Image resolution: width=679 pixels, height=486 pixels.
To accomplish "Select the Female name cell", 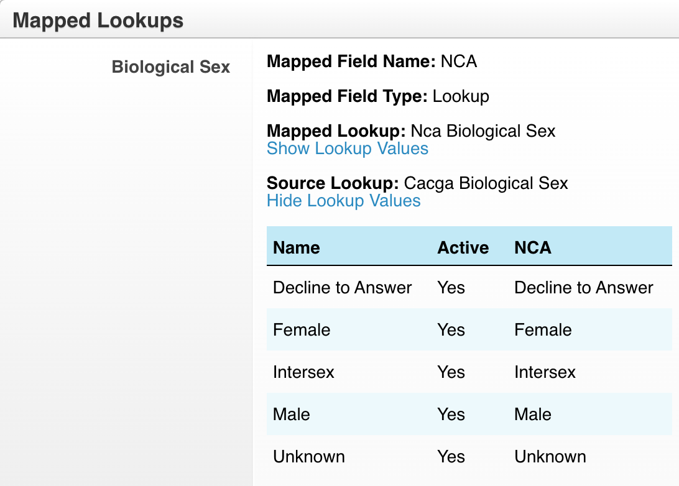I will point(302,330).
